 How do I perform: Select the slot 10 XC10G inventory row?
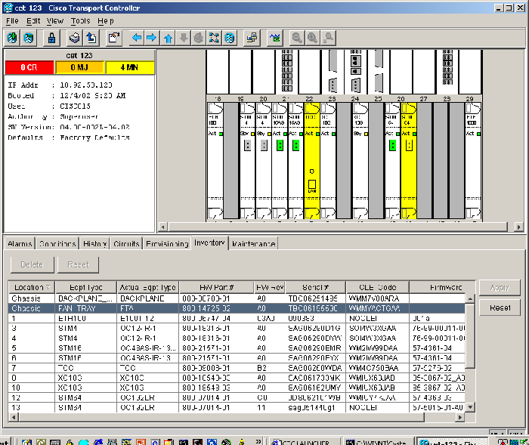[237, 388]
